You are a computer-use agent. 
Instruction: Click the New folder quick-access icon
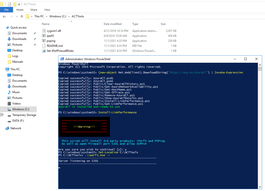15,4
